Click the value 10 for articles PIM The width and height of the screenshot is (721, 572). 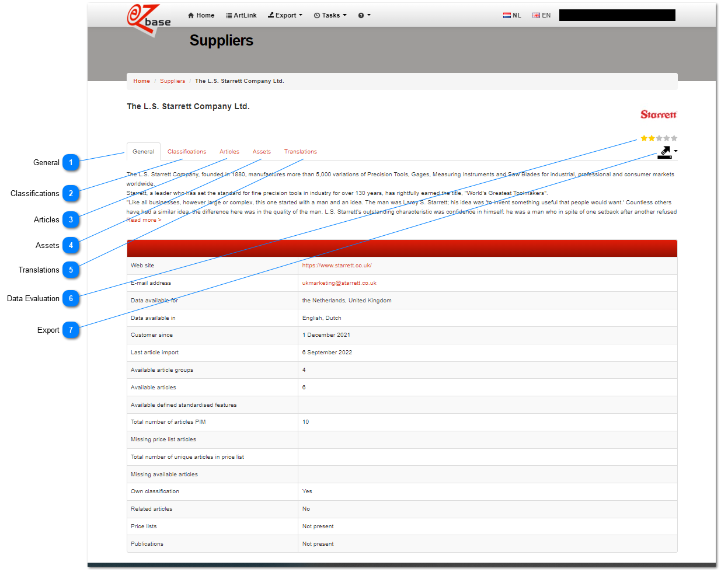point(306,422)
